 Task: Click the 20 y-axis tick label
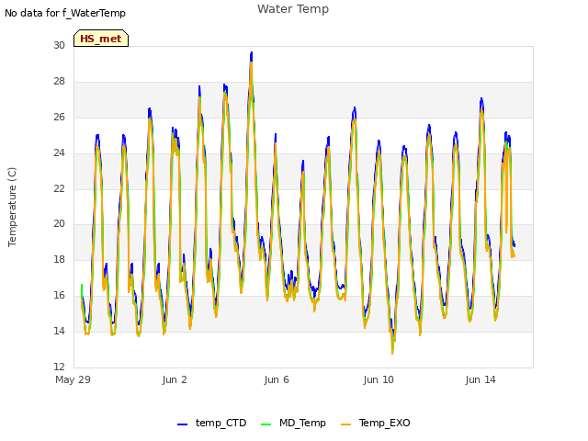click(x=59, y=223)
